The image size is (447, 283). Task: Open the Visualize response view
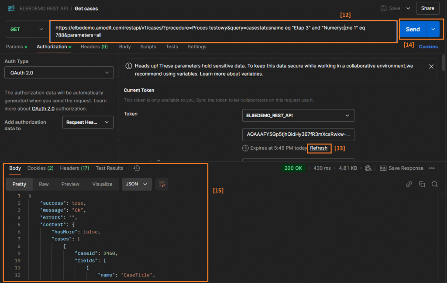(x=102, y=184)
